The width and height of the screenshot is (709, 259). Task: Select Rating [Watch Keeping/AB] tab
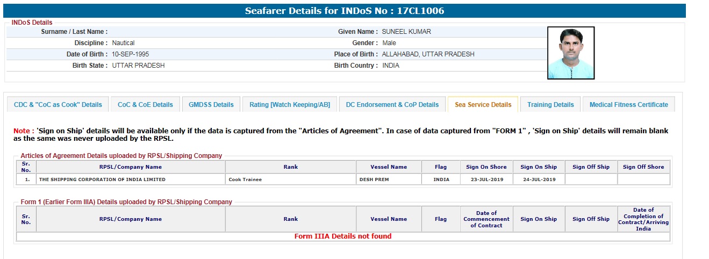click(x=290, y=105)
